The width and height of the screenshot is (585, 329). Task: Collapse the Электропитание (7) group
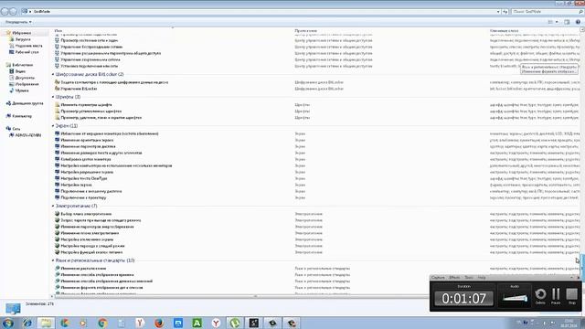53,206
